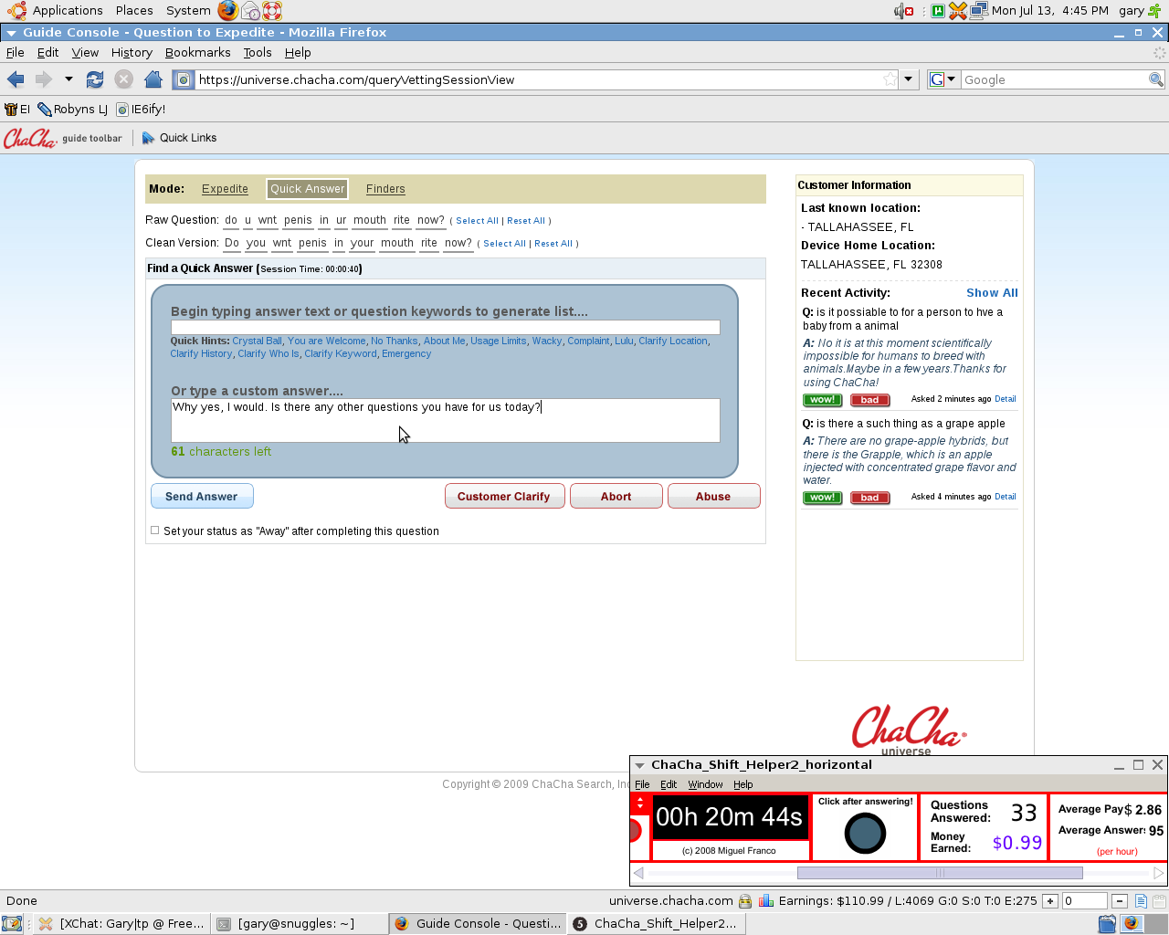Screen dimensions: 1169x935
Task: Open the Firefox File menu
Action: tap(16, 53)
